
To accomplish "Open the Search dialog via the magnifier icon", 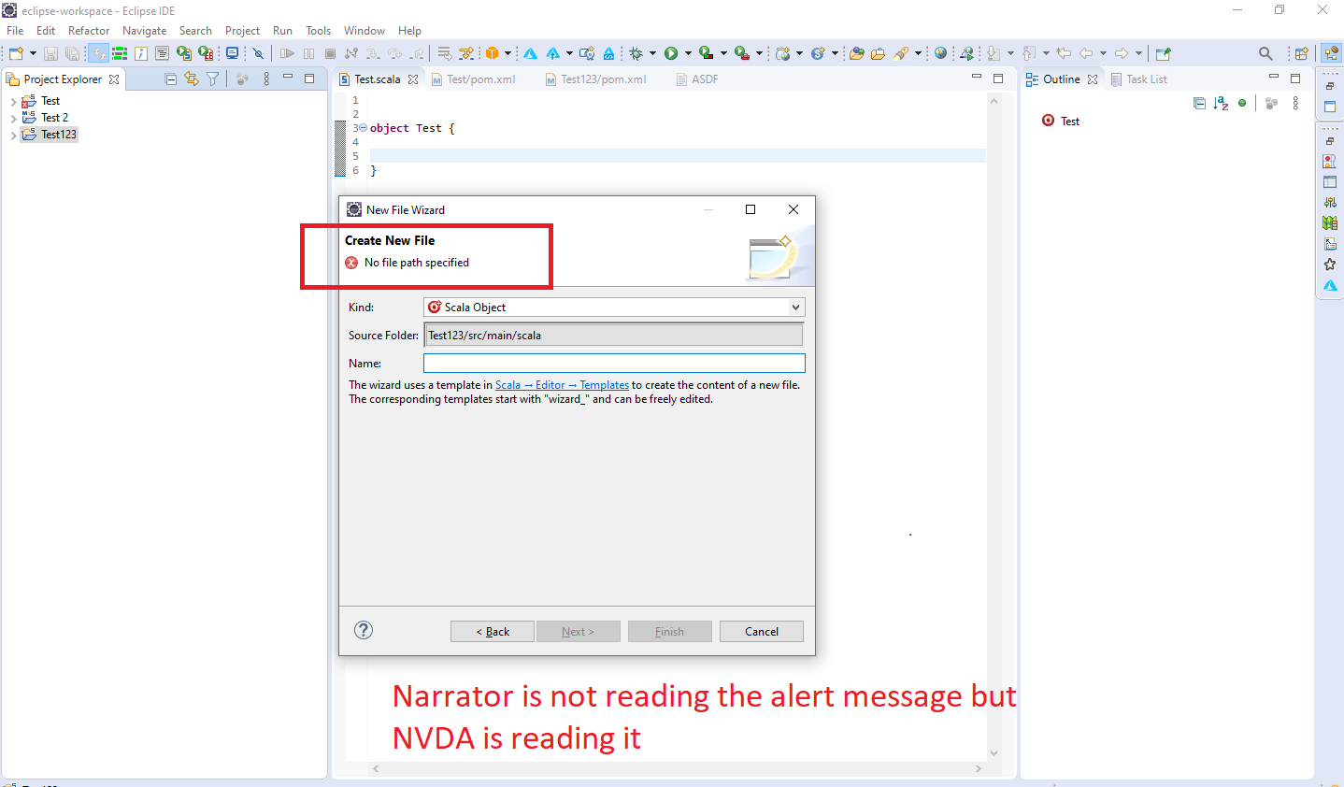I will tap(1265, 53).
